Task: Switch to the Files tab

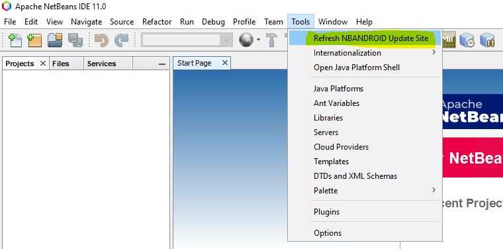Action: click(61, 64)
